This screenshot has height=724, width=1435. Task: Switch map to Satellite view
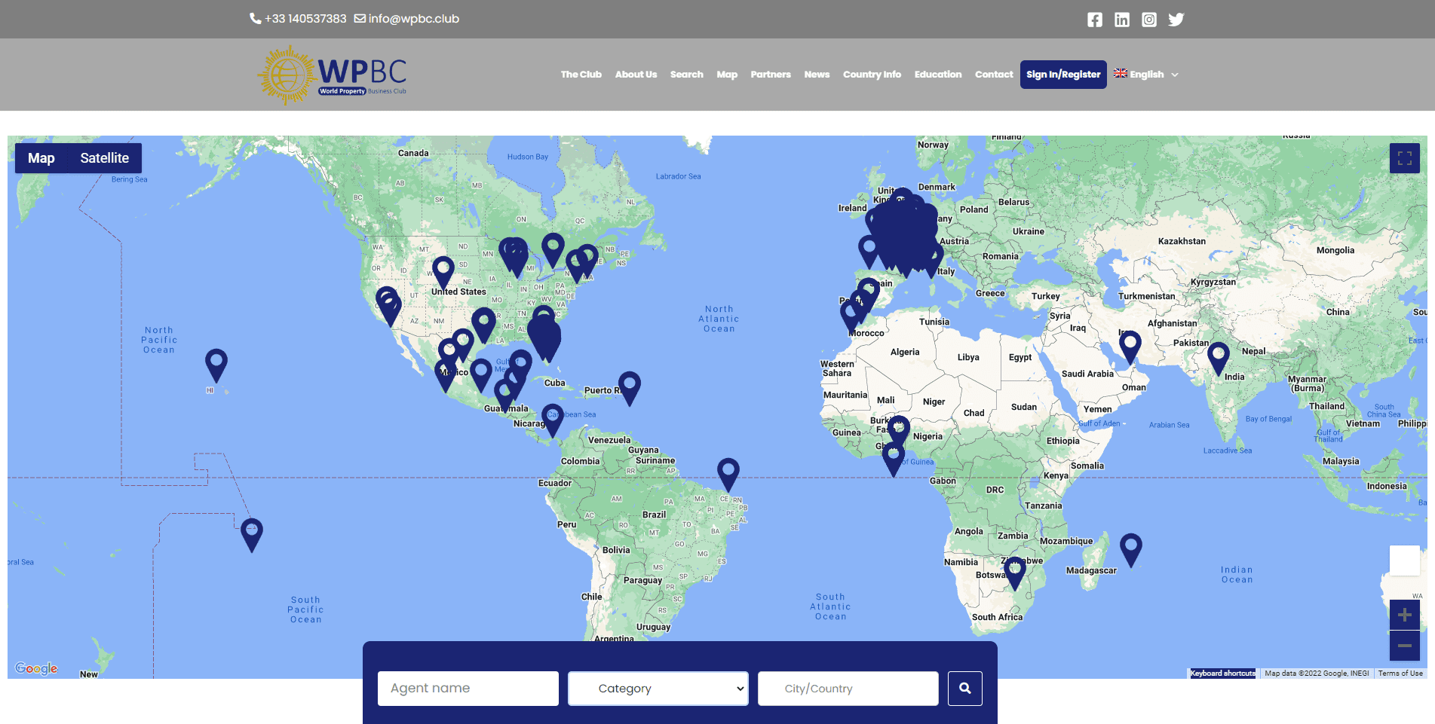click(104, 158)
